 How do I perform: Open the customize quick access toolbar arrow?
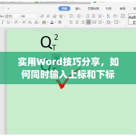coord(8,9)
